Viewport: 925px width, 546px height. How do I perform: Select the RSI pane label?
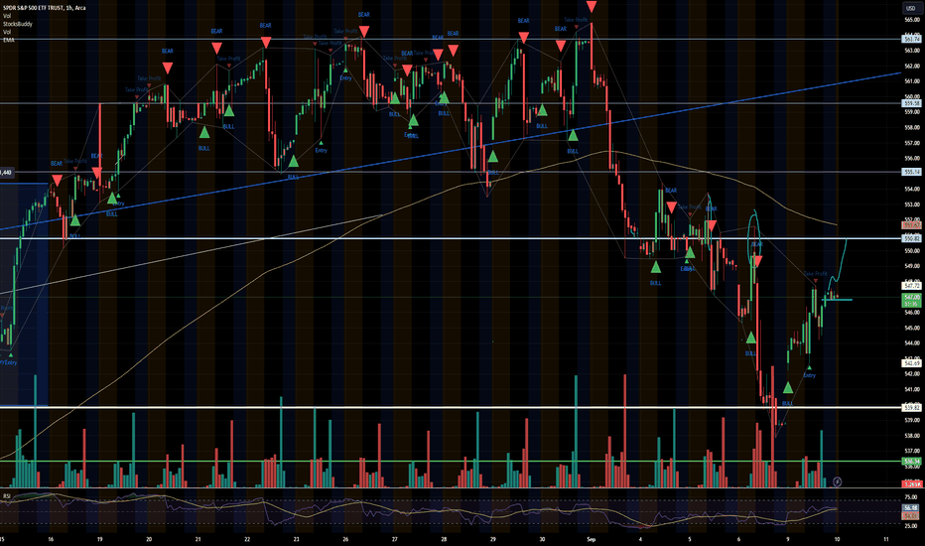click(x=7, y=495)
